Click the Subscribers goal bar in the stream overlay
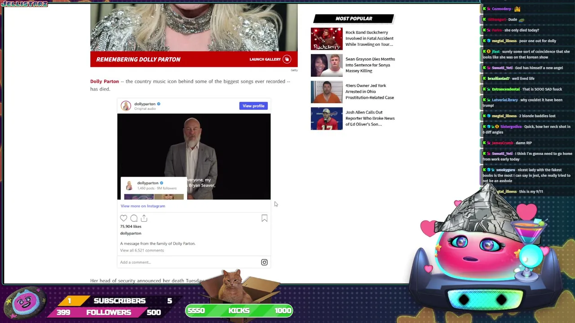 tap(119, 301)
